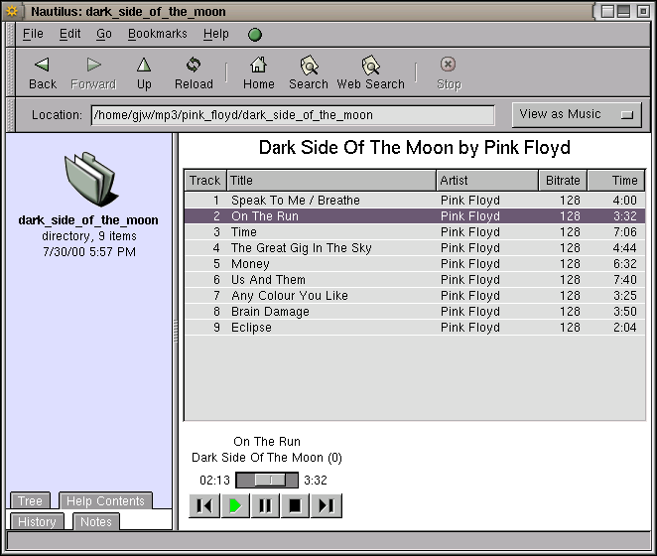Image resolution: width=657 pixels, height=556 pixels.
Task: Launch Web Search from the toolbar
Action: tap(370, 66)
